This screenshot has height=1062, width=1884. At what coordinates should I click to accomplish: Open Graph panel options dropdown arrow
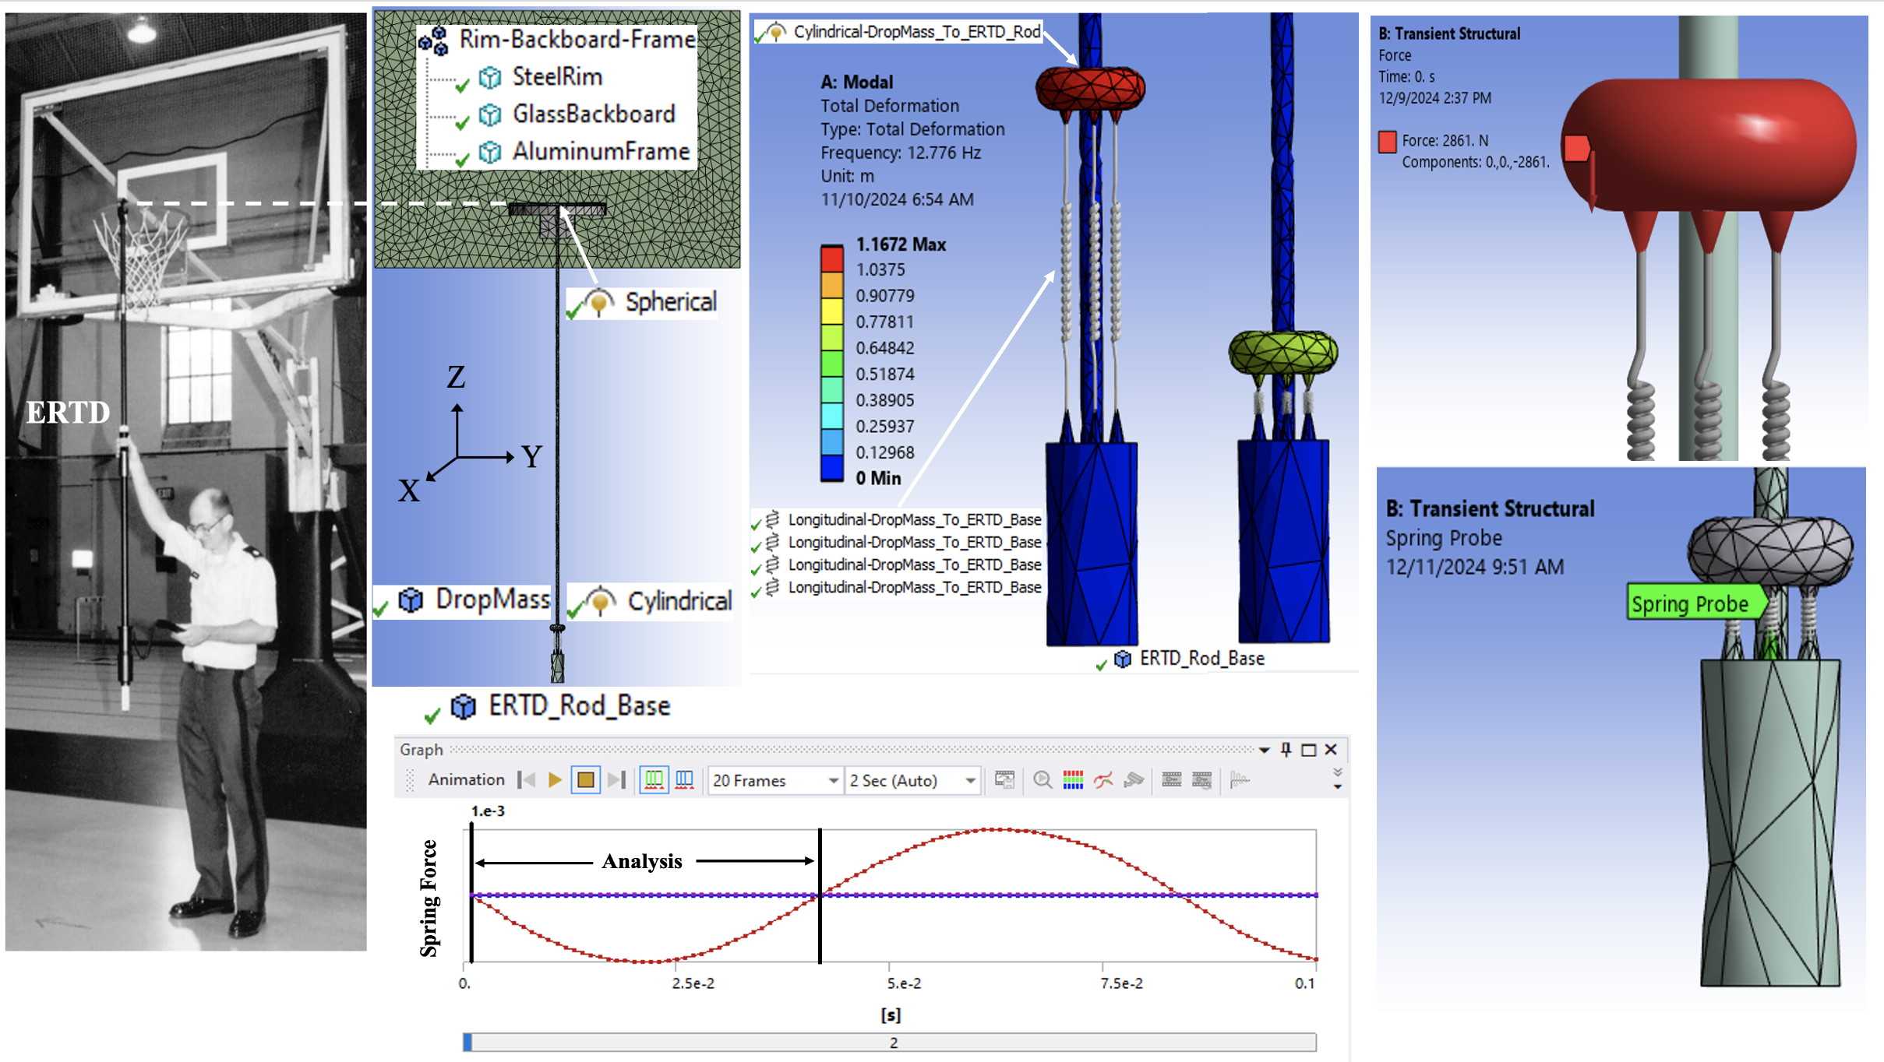click(1264, 750)
